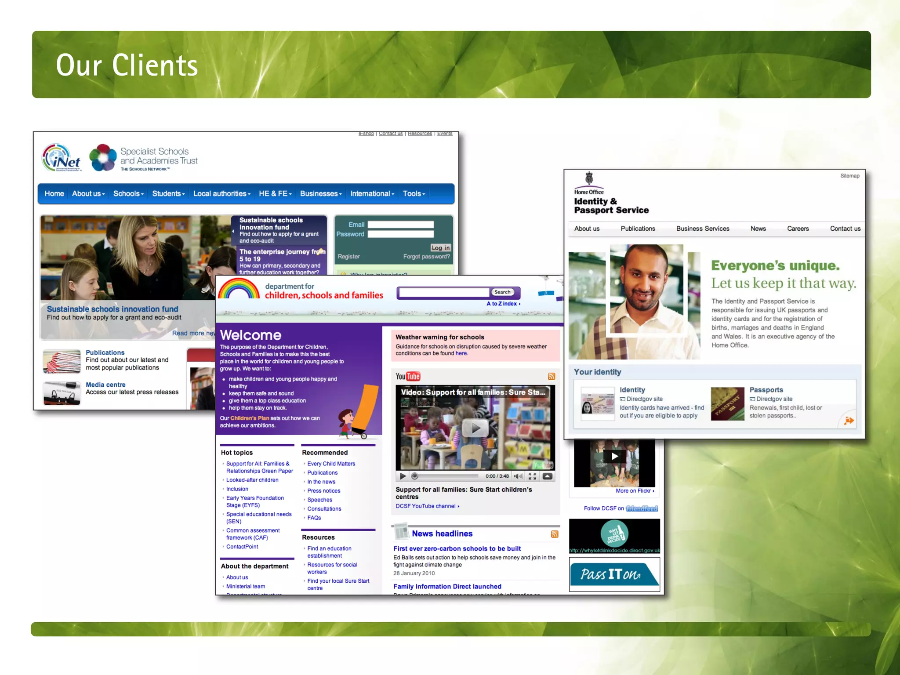Click the Log in button
Screen dimensions: 900x675
click(440, 248)
